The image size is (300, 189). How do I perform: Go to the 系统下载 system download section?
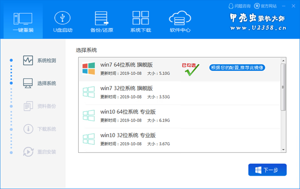point(140,22)
